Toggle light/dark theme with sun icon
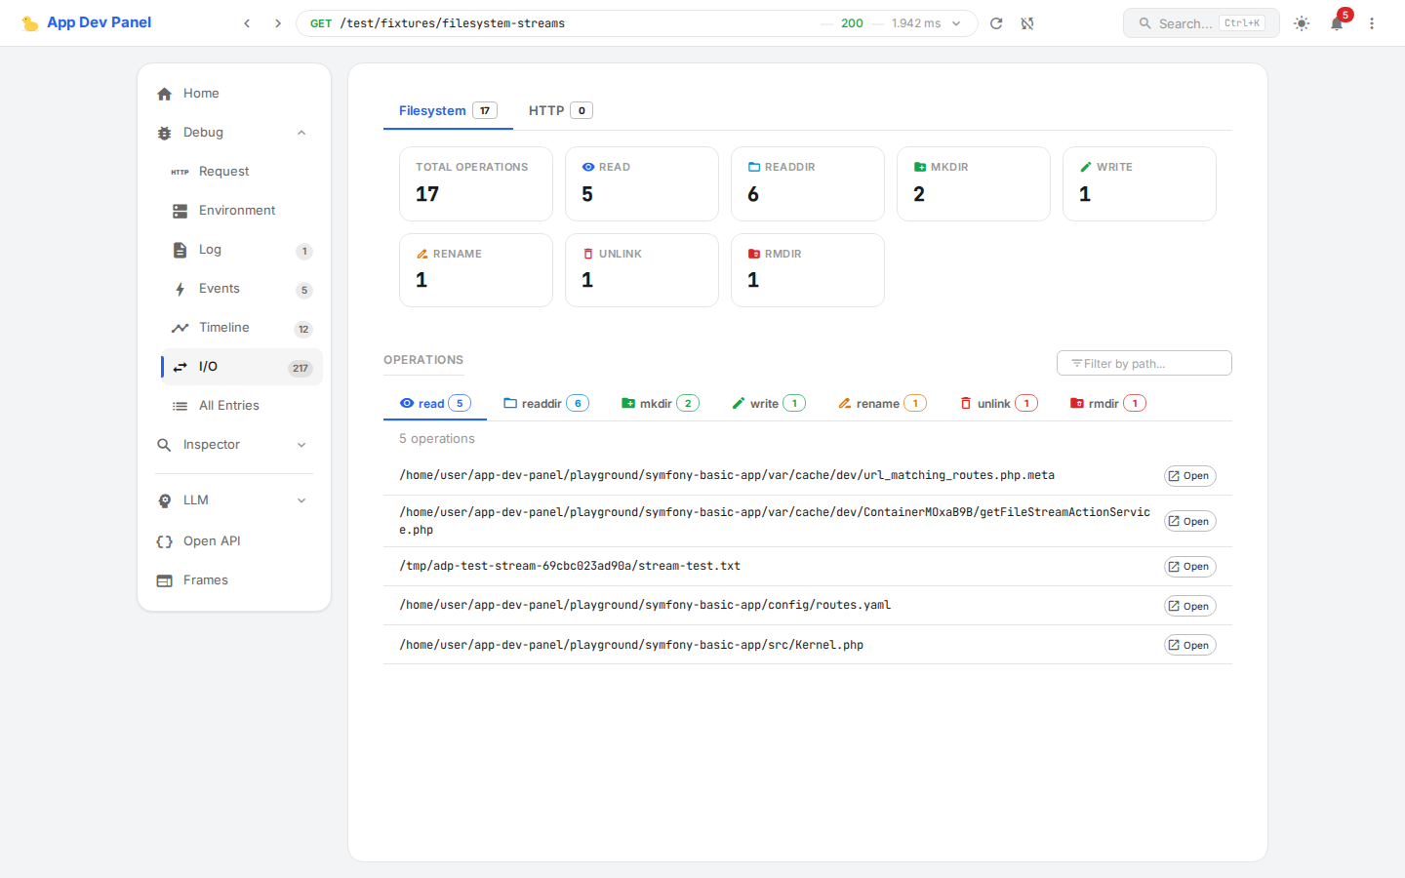The image size is (1405, 878). pos(1302,22)
